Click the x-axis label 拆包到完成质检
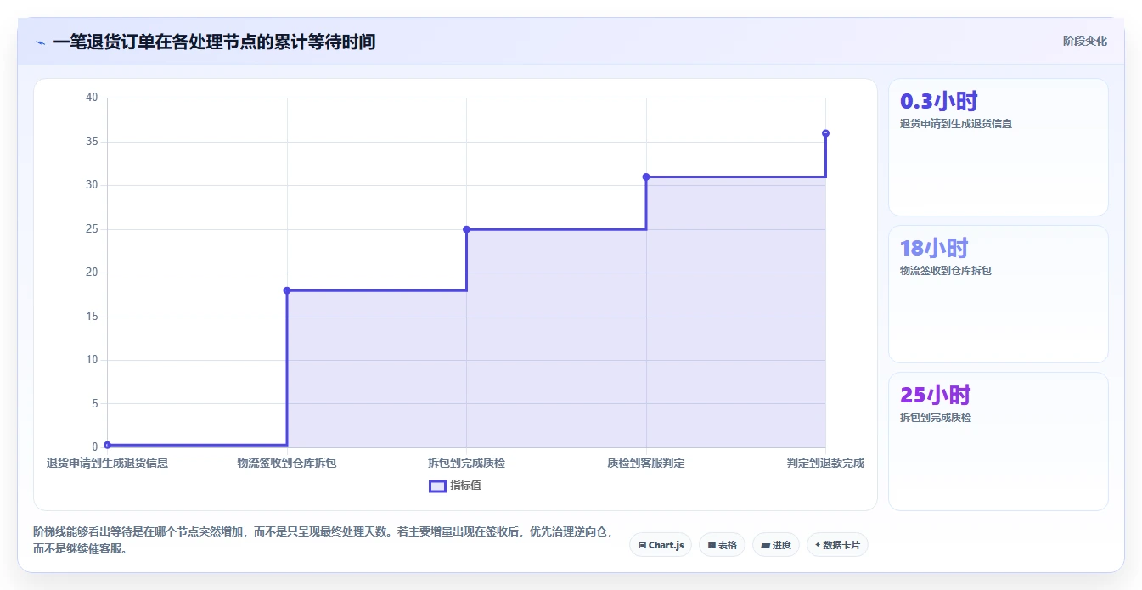Image resolution: width=1142 pixels, height=590 pixels. coord(466,464)
